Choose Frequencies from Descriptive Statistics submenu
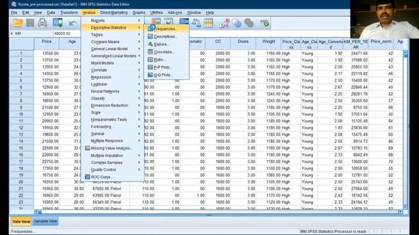Viewport: 419px width, 235px height. [x=167, y=29]
